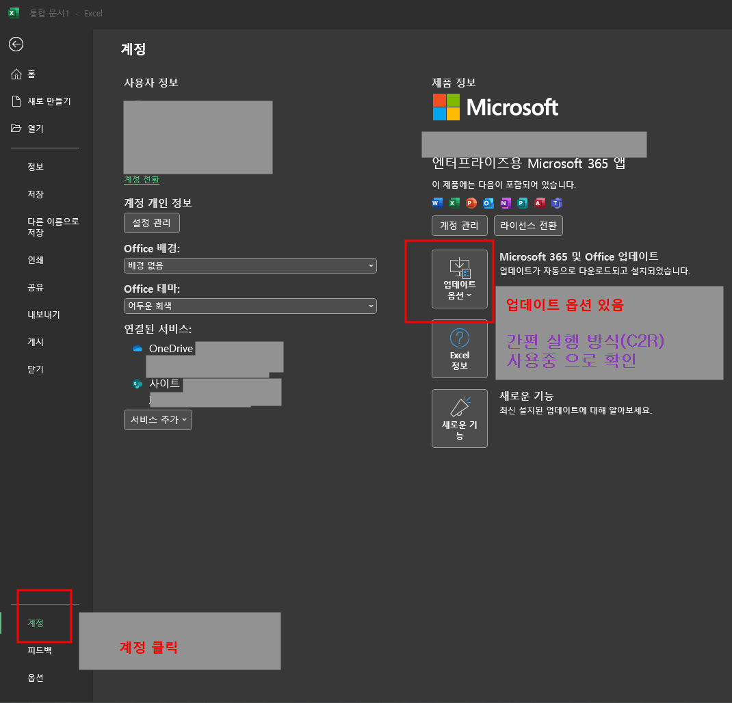Image resolution: width=732 pixels, height=703 pixels.
Task: Click the Publisher app icon
Action: tap(523, 203)
